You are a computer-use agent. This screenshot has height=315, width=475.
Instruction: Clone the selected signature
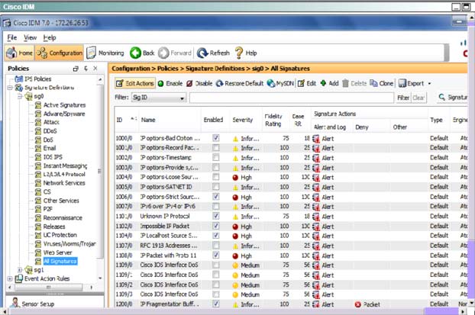pos(381,83)
